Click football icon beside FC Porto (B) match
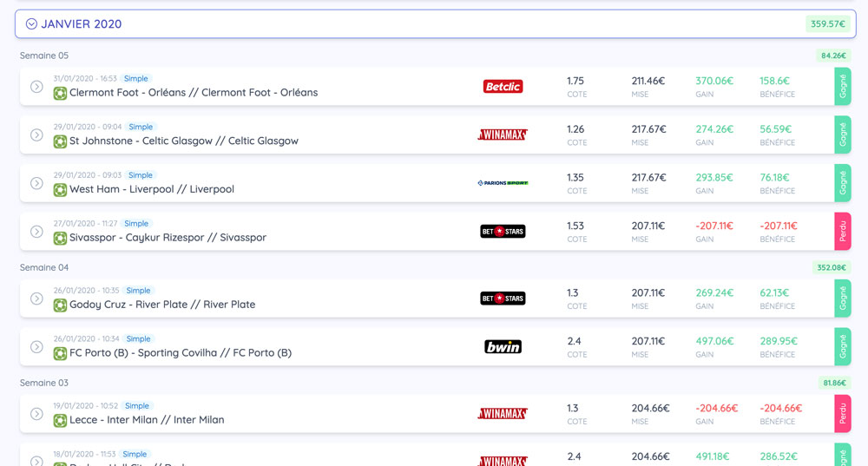868x466 pixels. point(60,354)
